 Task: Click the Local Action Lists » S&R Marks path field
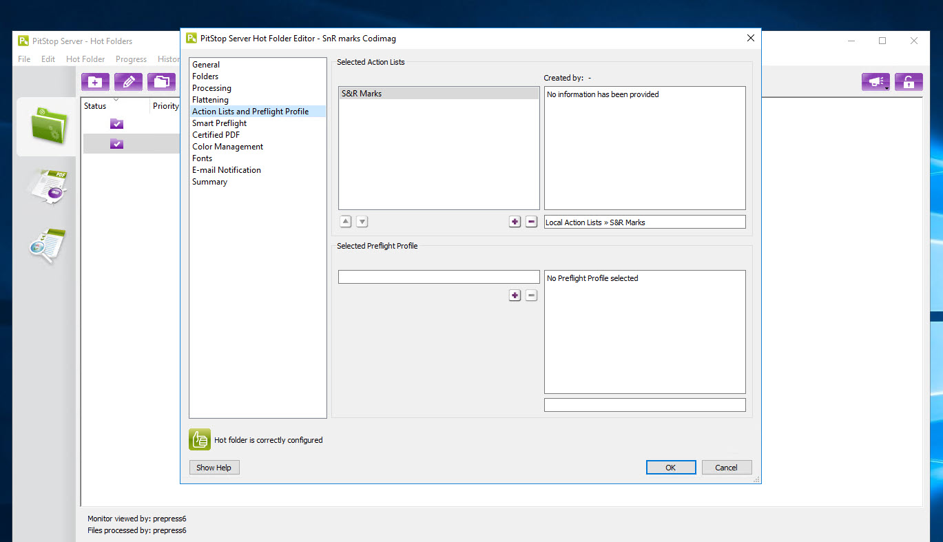645,222
